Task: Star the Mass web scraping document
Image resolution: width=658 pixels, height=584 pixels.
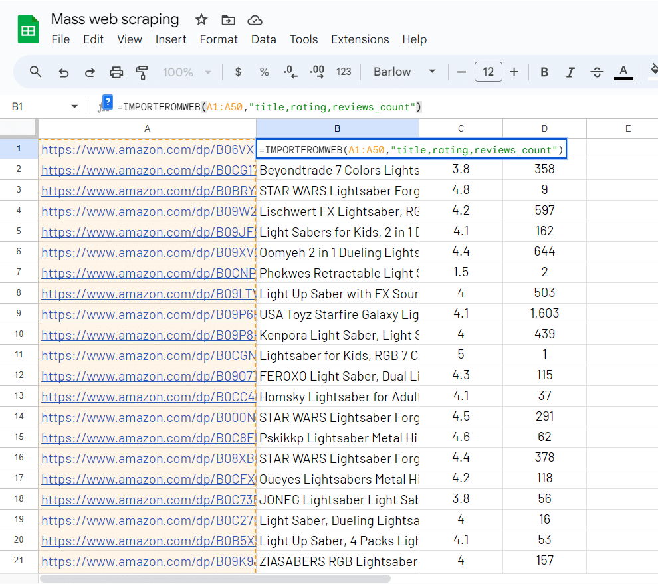Action: (201, 19)
